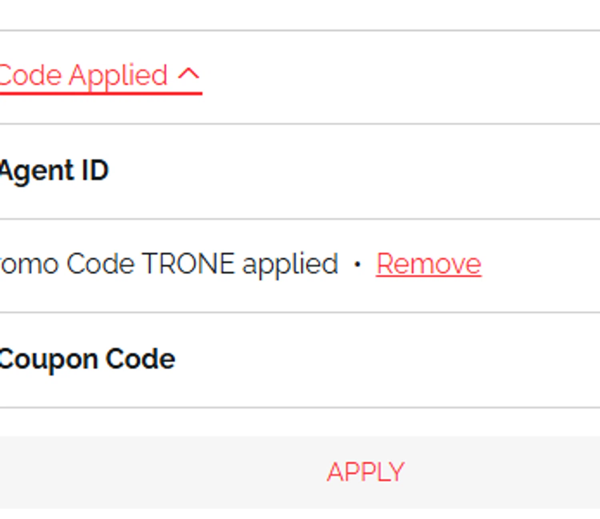Screen dimensions: 600x519
Task: Submit the coupon using APPLY
Action: [366, 472]
